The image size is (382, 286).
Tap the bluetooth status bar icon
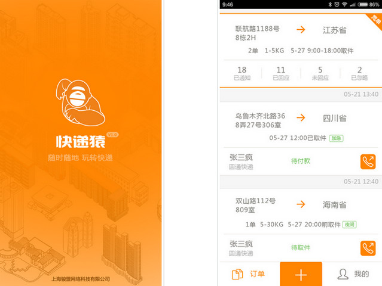(330, 4)
